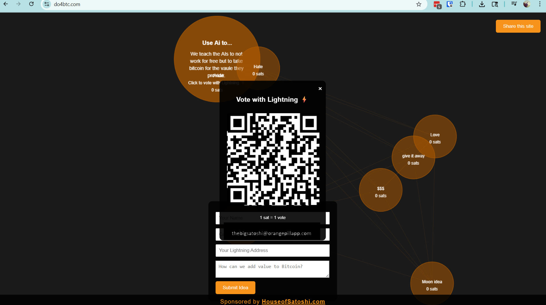Click the Lightning QR code image
This screenshot has width=546, height=305.
click(x=273, y=159)
